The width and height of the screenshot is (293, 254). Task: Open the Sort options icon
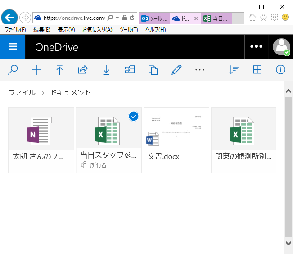click(x=234, y=70)
